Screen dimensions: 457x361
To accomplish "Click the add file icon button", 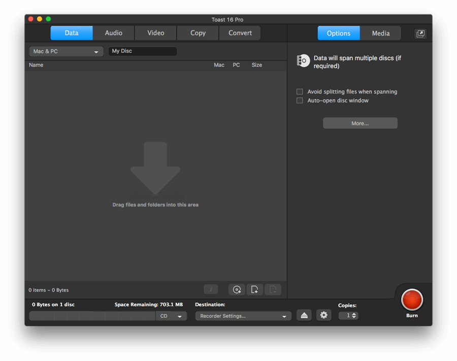I will 254,289.
